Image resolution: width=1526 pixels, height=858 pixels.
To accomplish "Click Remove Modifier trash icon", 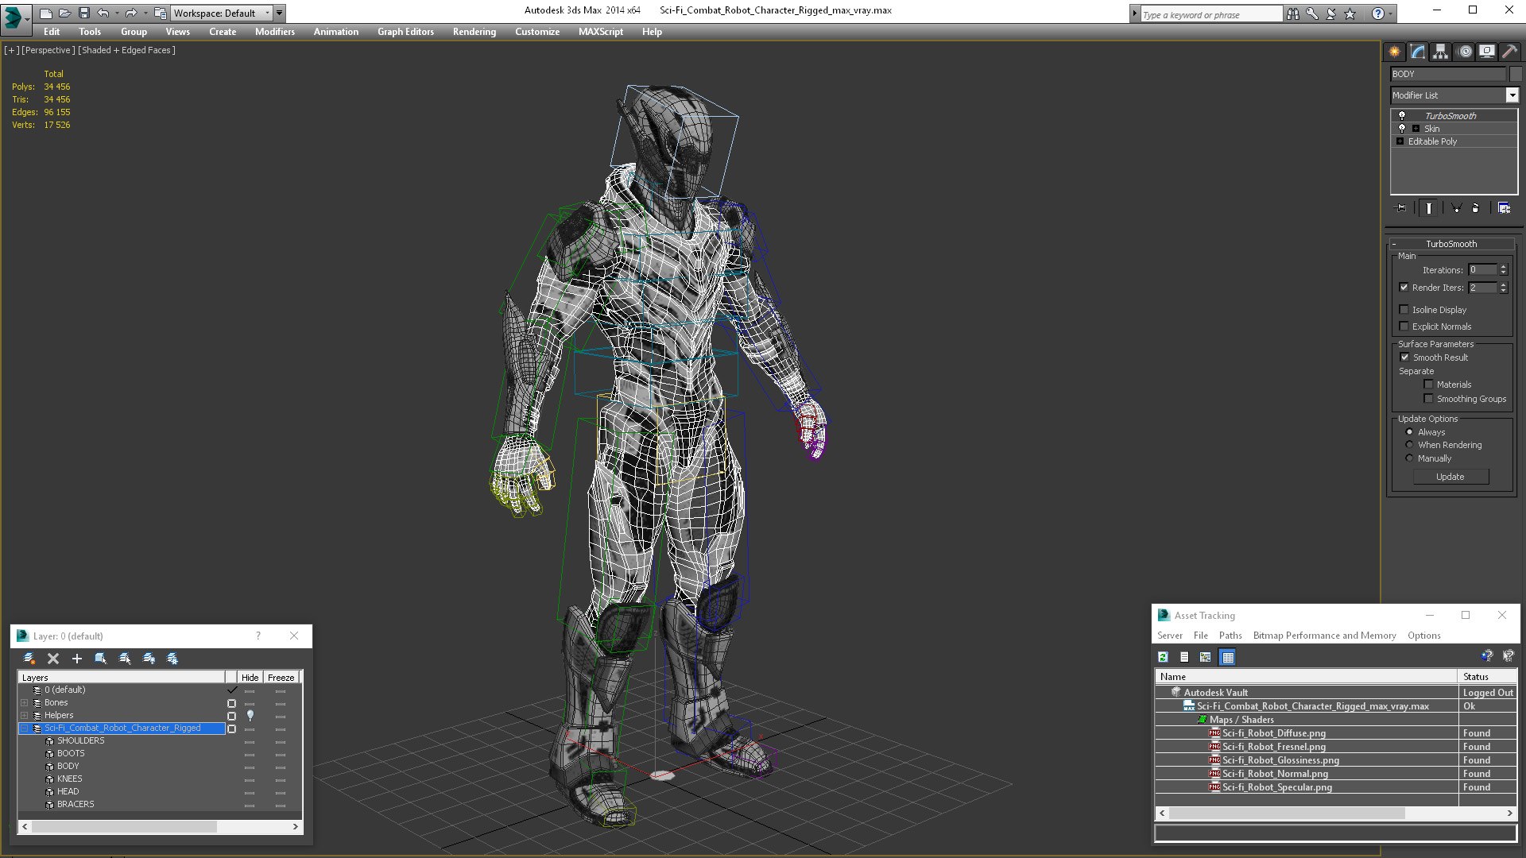I will click(1476, 208).
